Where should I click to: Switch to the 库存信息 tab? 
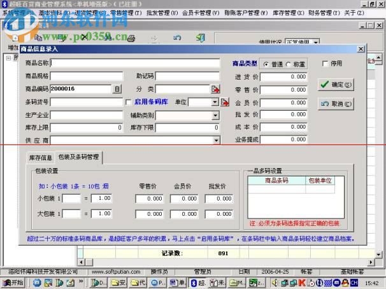pyautogui.click(x=41, y=158)
